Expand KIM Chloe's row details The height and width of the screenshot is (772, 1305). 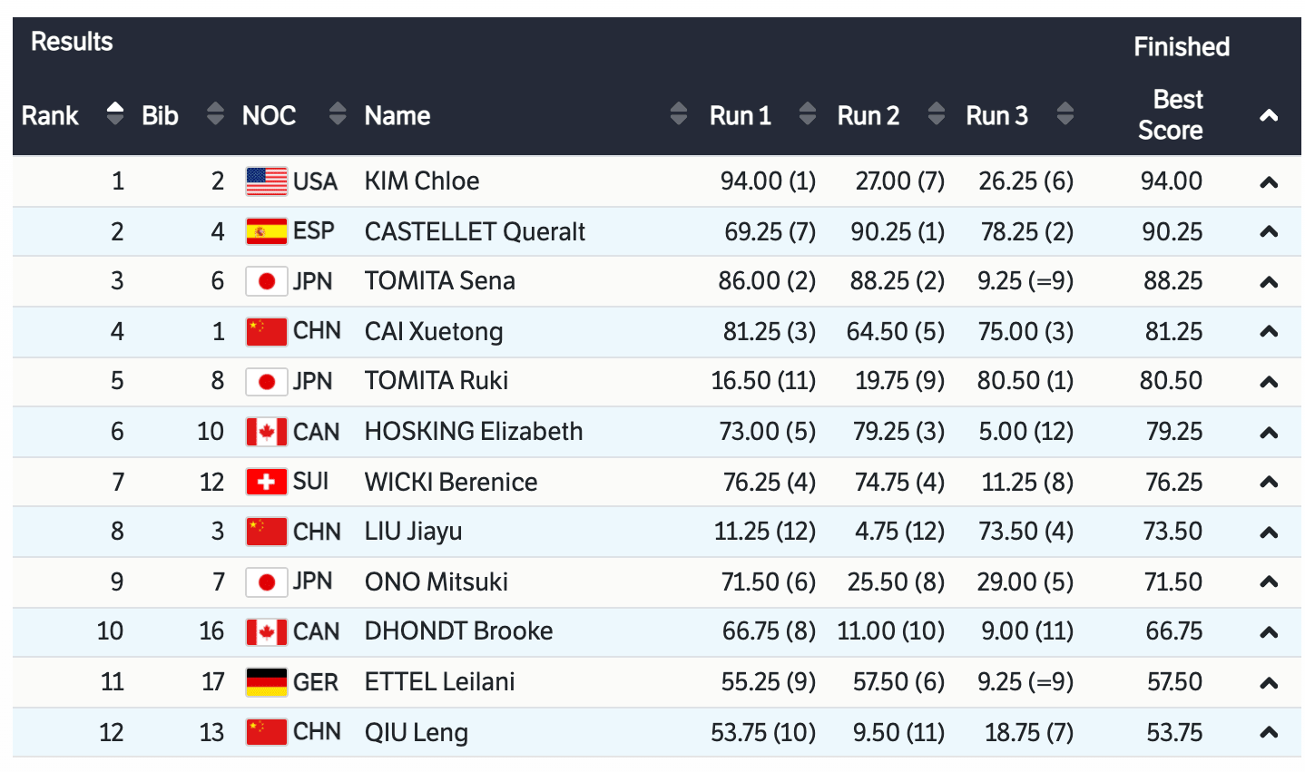(1269, 182)
